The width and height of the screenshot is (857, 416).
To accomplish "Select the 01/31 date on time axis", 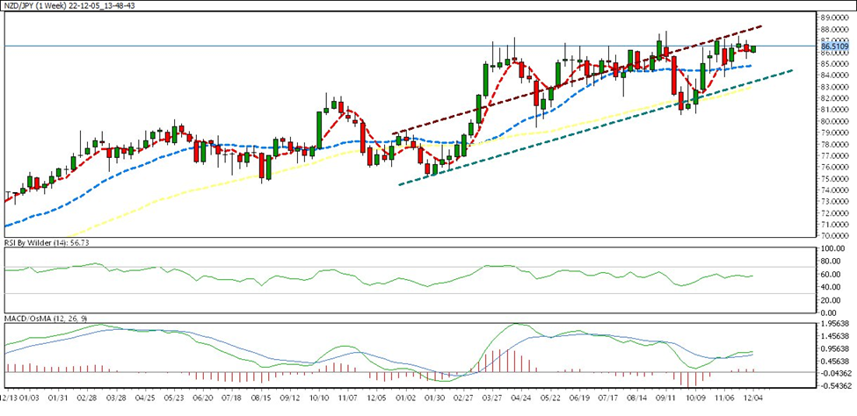I will [x=59, y=397].
